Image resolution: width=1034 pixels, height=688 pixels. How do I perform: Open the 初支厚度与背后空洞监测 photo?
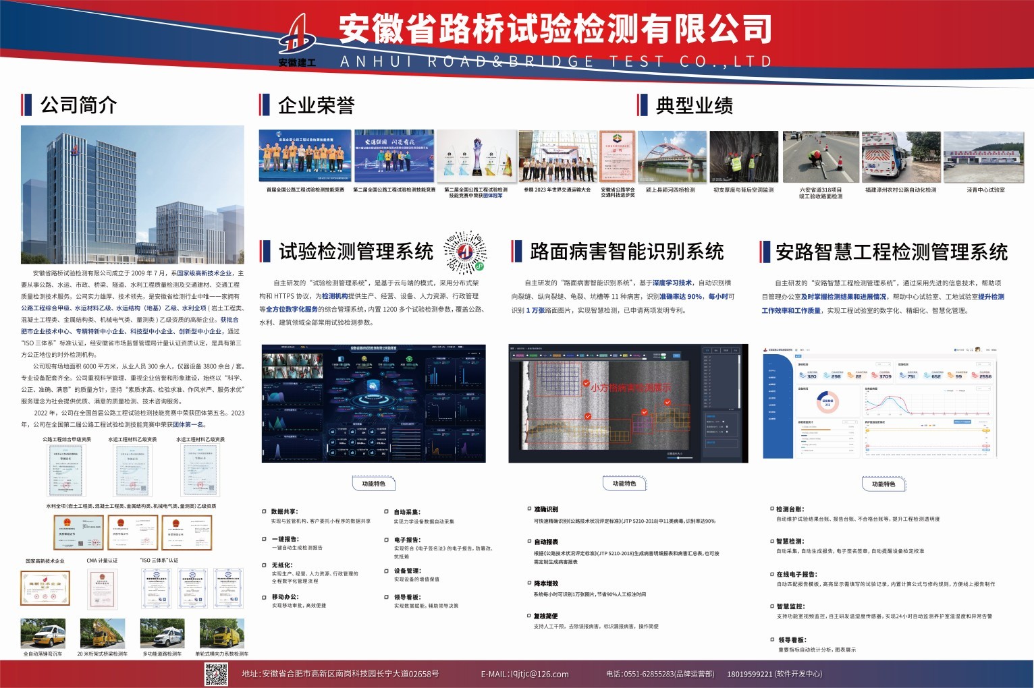point(744,156)
